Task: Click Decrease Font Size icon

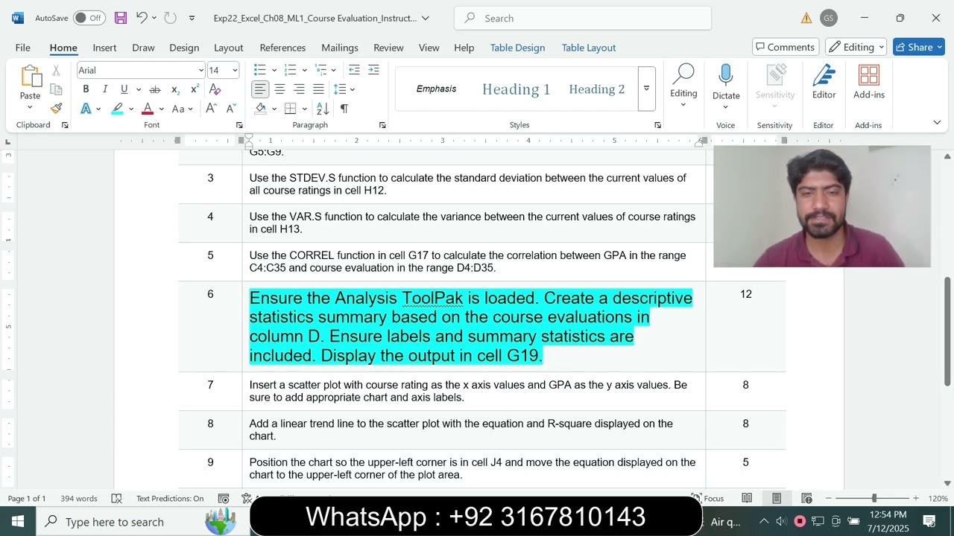Action: click(x=231, y=109)
